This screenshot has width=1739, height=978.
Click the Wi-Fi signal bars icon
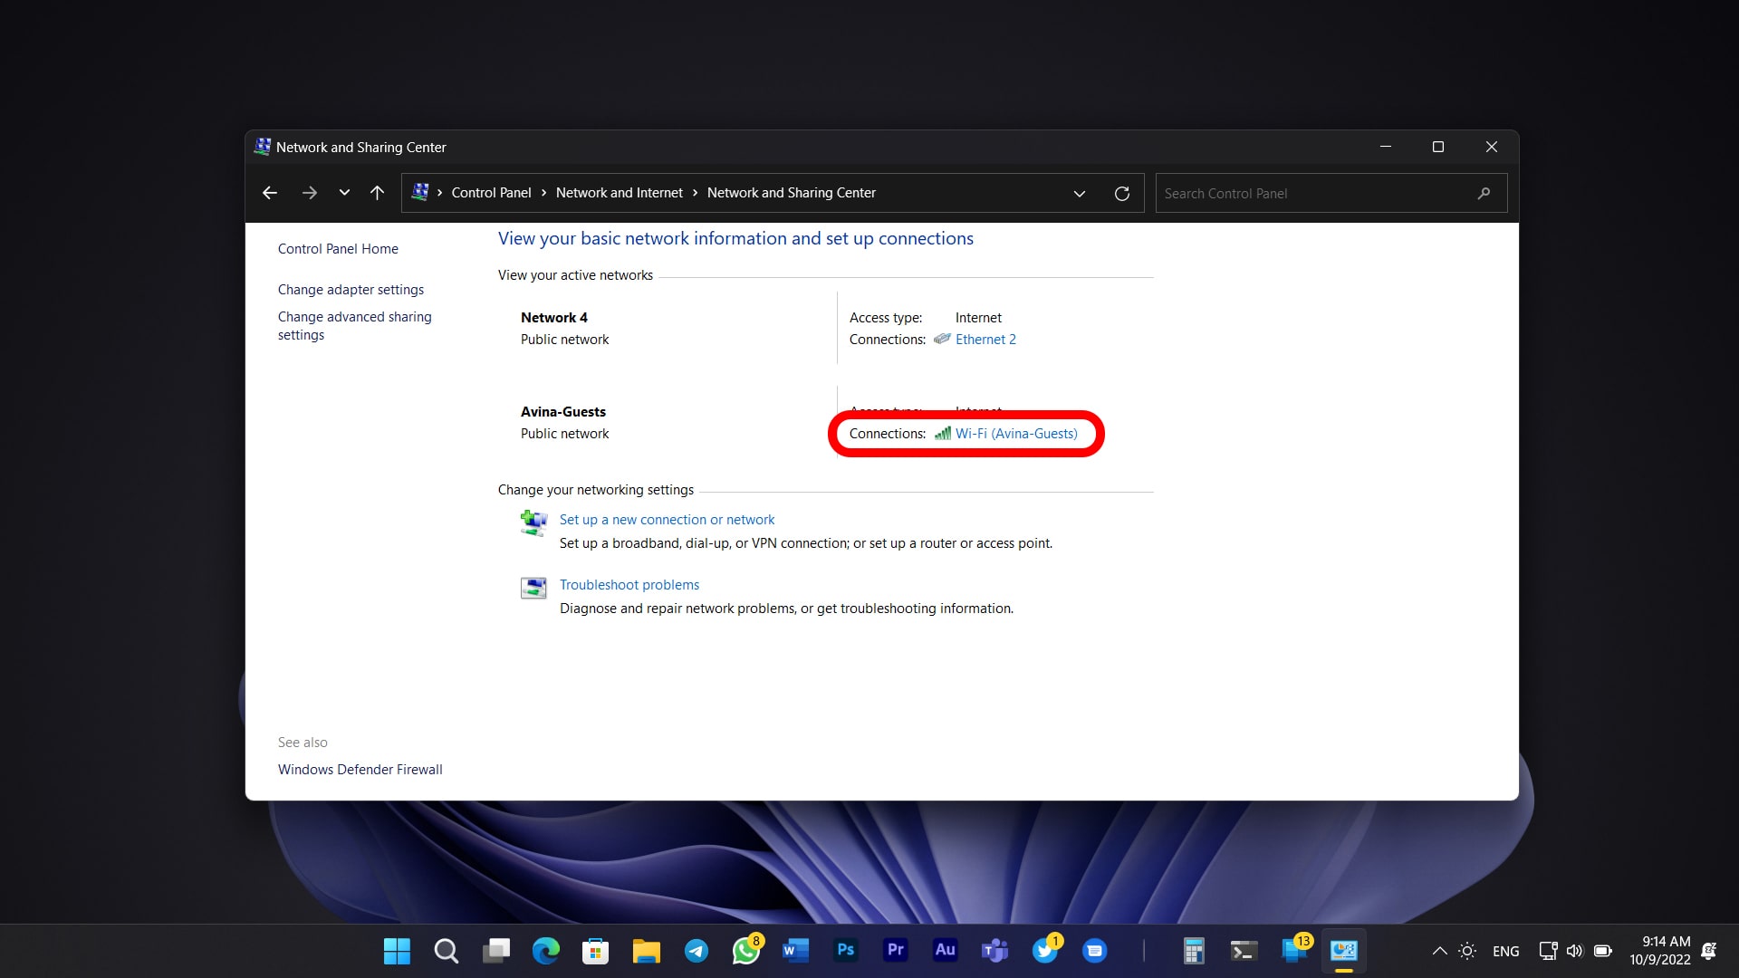[943, 434]
